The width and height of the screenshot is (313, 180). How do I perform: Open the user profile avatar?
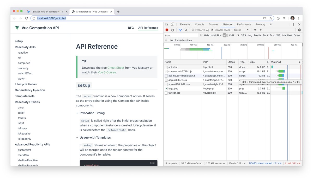(x=292, y=18)
